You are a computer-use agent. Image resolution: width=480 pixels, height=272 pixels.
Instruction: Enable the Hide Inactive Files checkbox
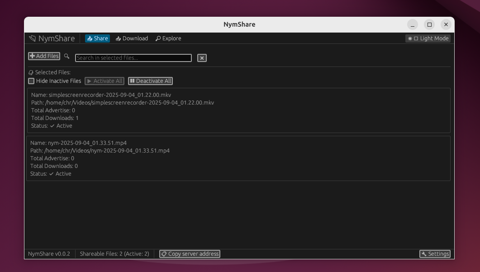(x=31, y=81)
